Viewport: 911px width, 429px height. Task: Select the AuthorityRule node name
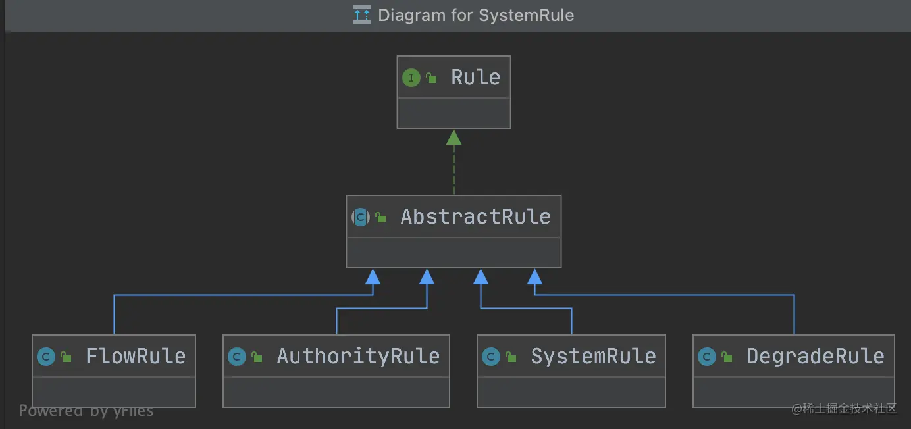point(358,357)
